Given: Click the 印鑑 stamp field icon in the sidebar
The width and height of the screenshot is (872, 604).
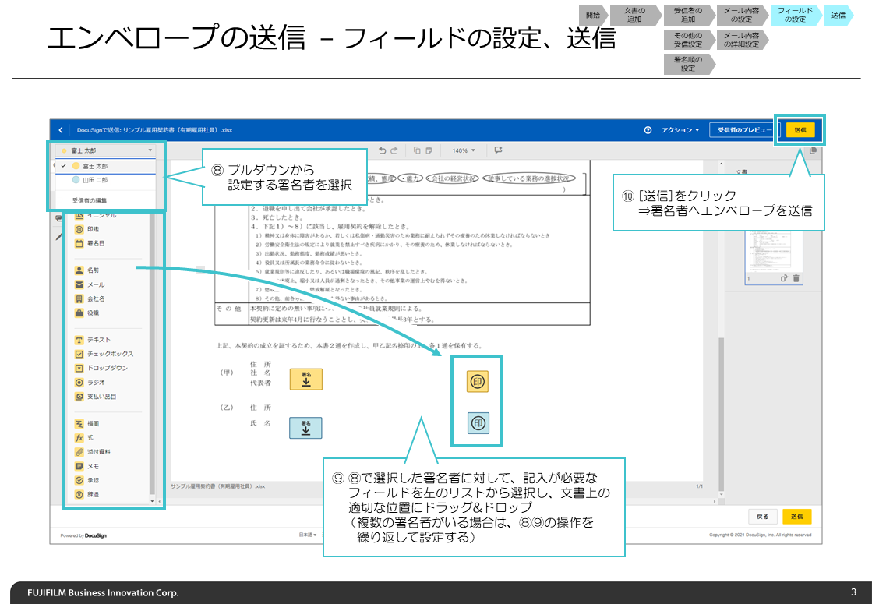Looking at the screenshot, I should coord(79,230).
